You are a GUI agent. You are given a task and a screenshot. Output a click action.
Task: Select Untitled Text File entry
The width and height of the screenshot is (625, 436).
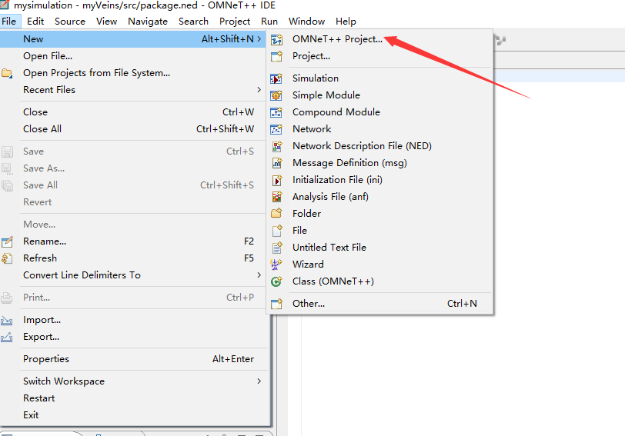[380, 248]
